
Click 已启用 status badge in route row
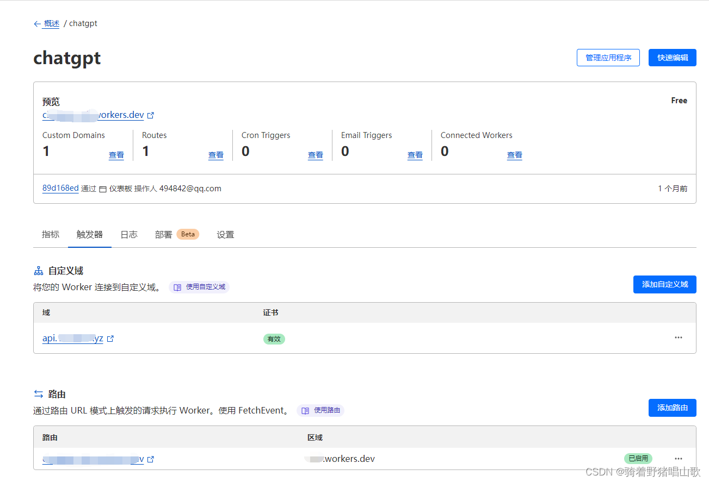coord(638,459)
